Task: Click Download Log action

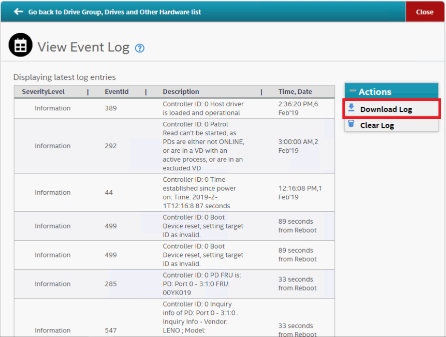Action: 386,109
